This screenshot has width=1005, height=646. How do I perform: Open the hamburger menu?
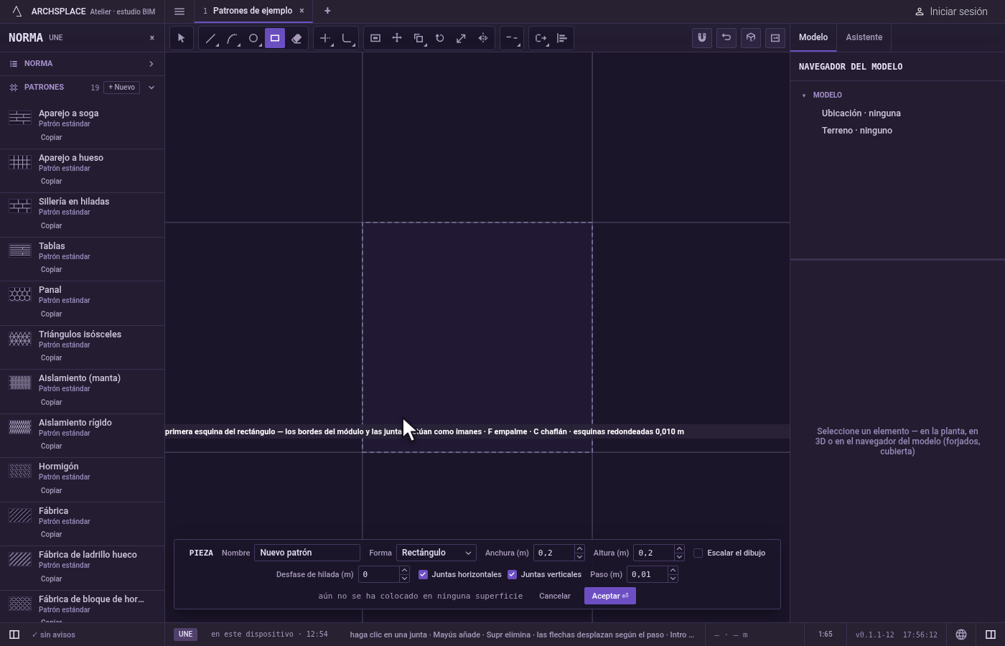tap(179, 11)
